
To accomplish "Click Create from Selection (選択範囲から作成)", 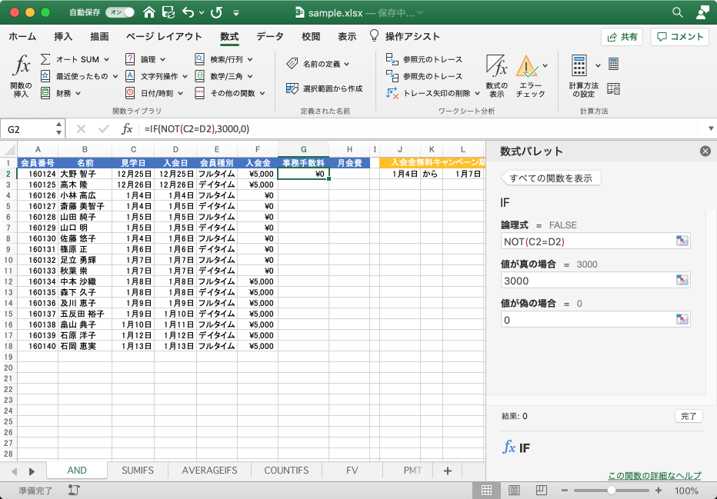I will coord(324,88).
